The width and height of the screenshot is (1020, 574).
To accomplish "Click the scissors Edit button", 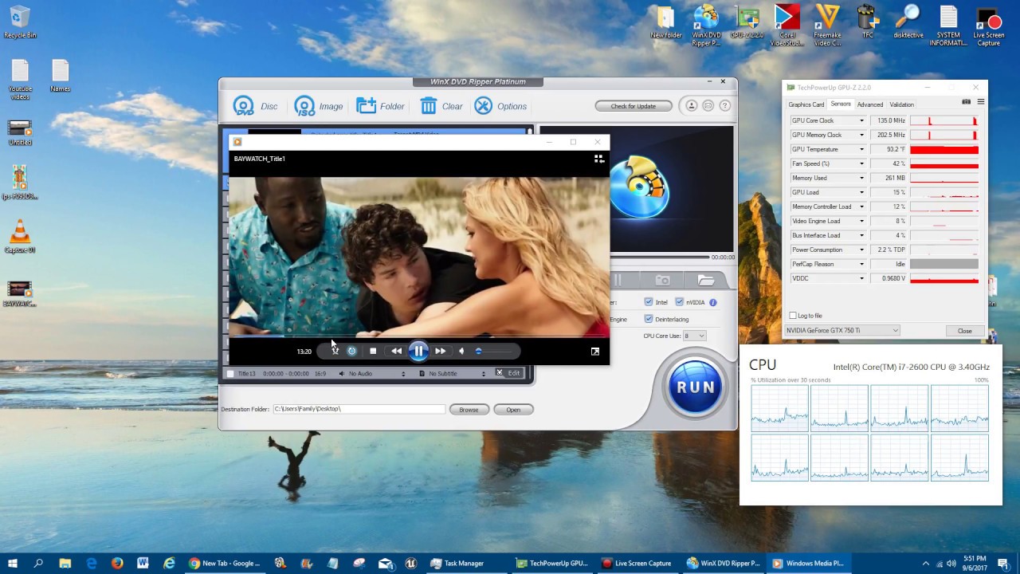I will (508, 373).
